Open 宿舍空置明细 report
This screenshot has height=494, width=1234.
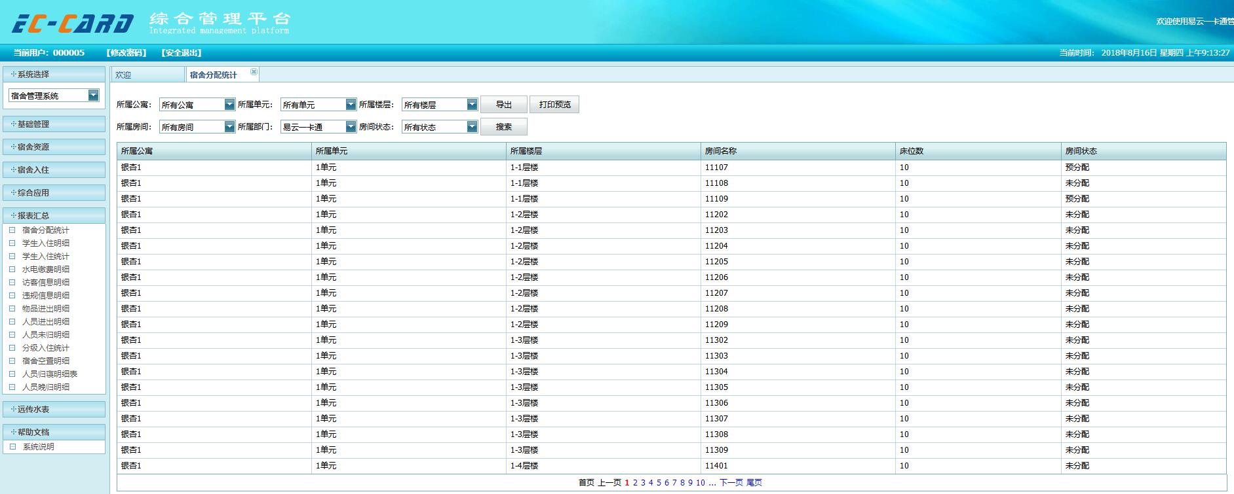45,361
